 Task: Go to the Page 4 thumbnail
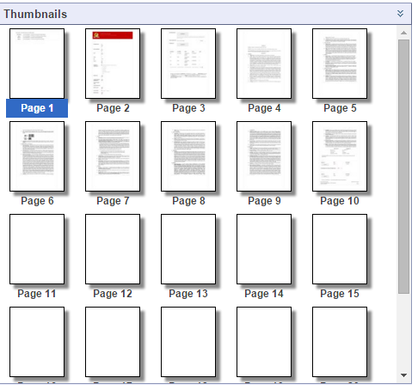264,64
